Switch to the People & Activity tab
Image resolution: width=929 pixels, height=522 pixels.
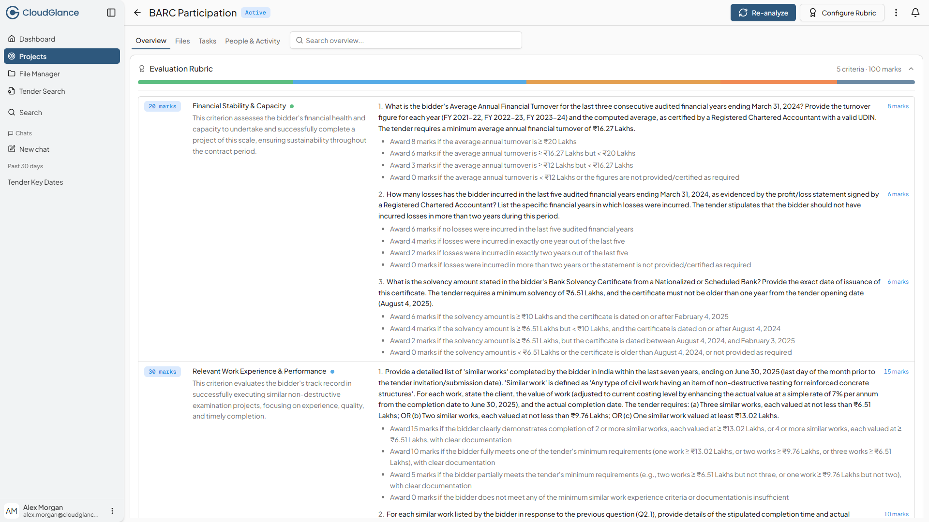click(252, 41)
